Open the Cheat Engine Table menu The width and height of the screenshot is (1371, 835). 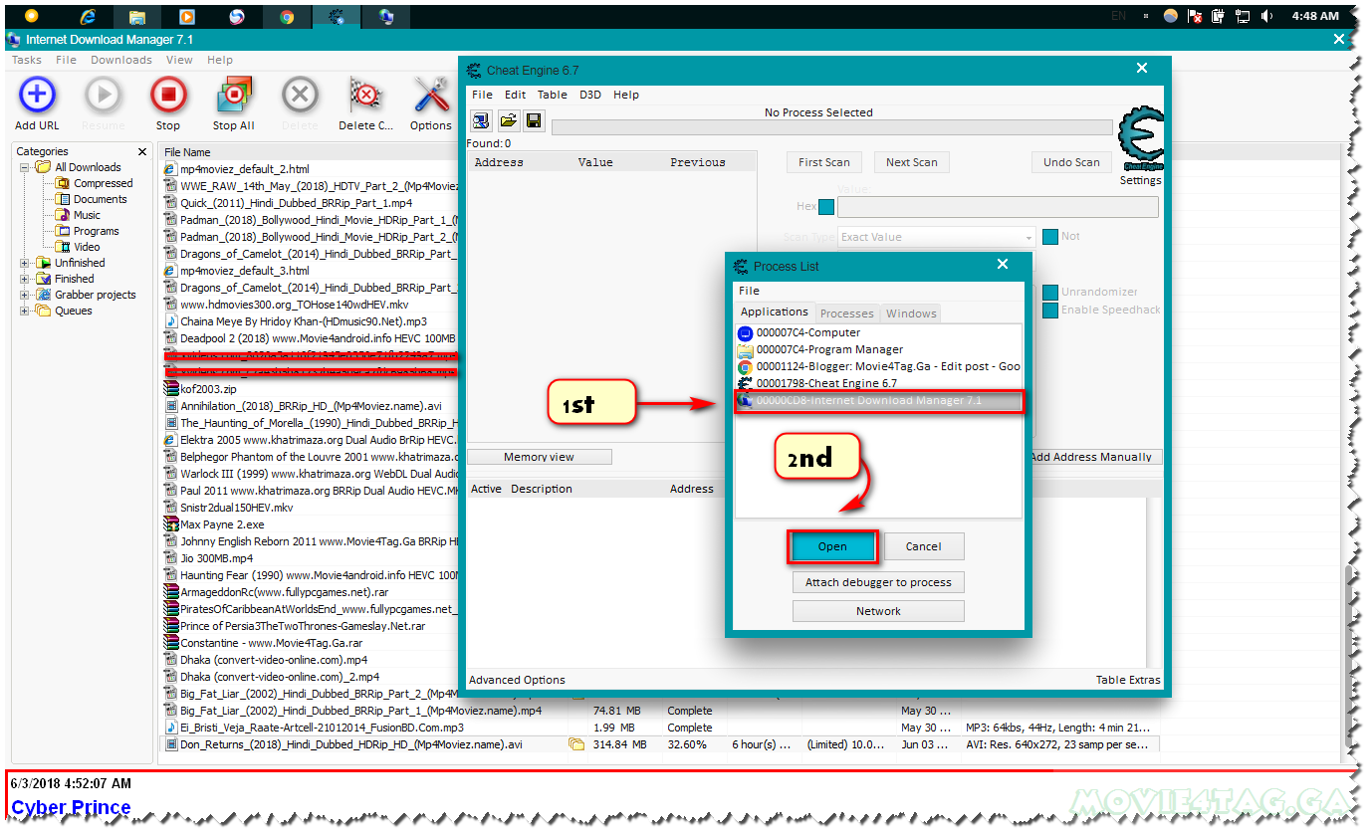pos(553,95)
